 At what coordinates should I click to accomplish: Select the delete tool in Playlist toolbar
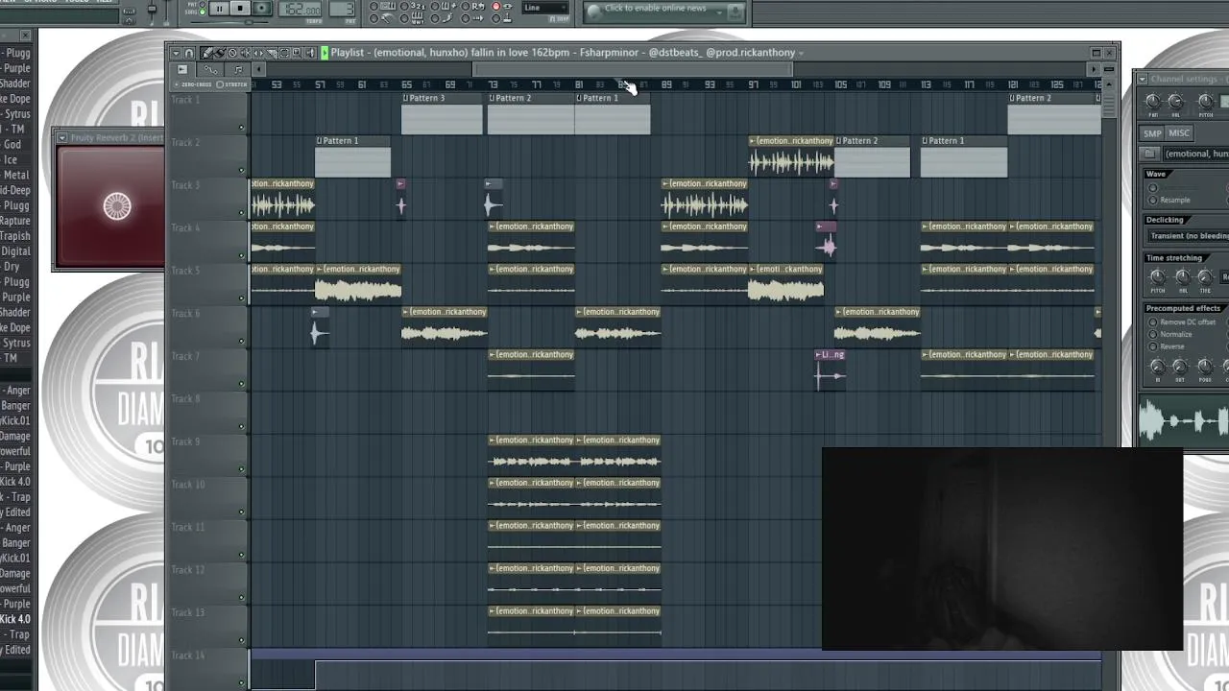(x=232, y=53)
